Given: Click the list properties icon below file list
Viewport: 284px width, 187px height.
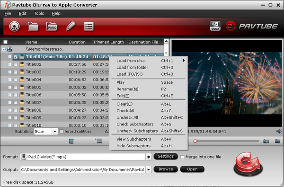Looking at the screenshot, I should click(98, 141).
